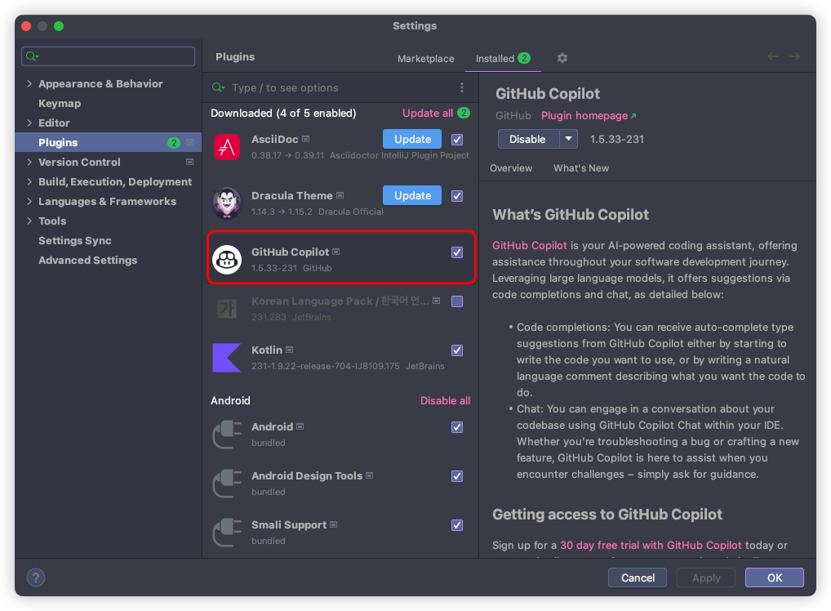
Task: Select Advanced Settings in sidebar
Action: coord(87,261)
